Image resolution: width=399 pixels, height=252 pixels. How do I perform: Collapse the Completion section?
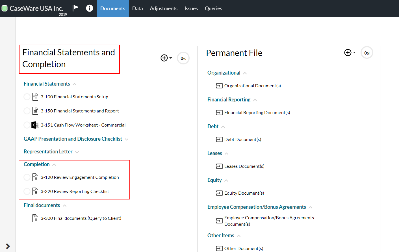pos(54,164)
